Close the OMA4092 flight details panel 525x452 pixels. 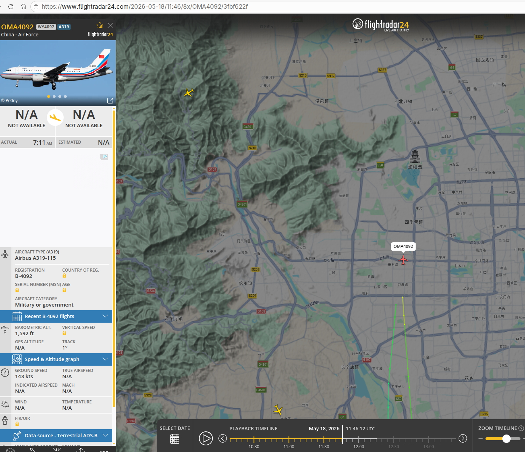coord(110,26)
